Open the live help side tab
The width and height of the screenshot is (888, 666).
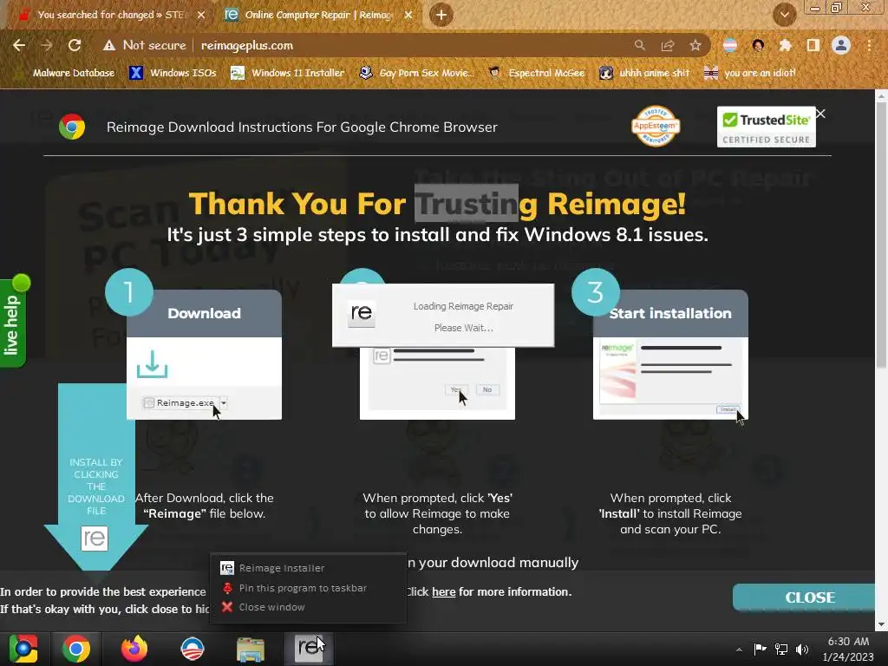pos(13,323)
